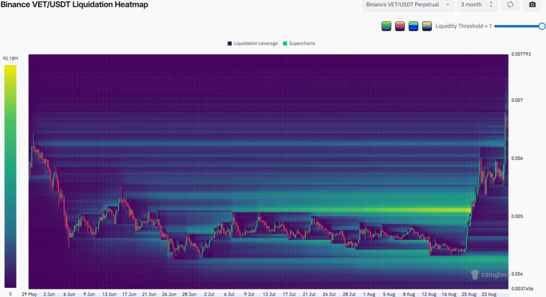Toggle the Supercharts legend series
The width and height of the screenshot is (546, 297).
[299, 44]
